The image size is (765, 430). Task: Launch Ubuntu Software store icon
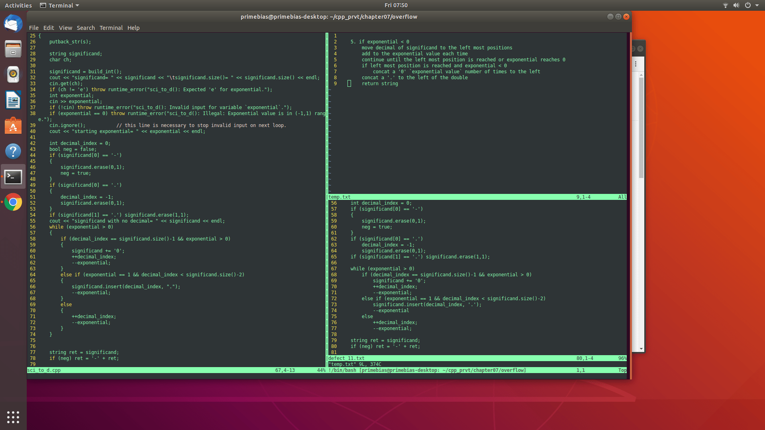pyautogui.click(x=13, y=126)
